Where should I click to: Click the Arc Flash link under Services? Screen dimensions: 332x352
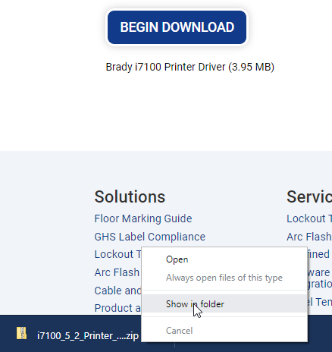309,237
